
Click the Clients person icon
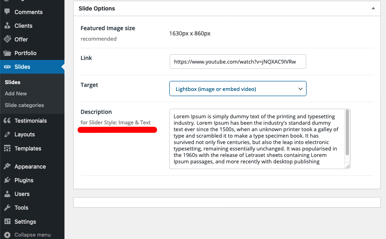tap(7, 26)
